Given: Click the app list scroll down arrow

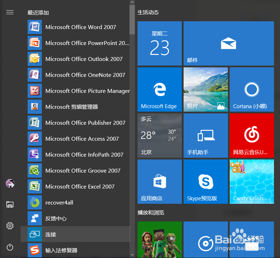Looking at the screenshot, I should coord(132,255).
